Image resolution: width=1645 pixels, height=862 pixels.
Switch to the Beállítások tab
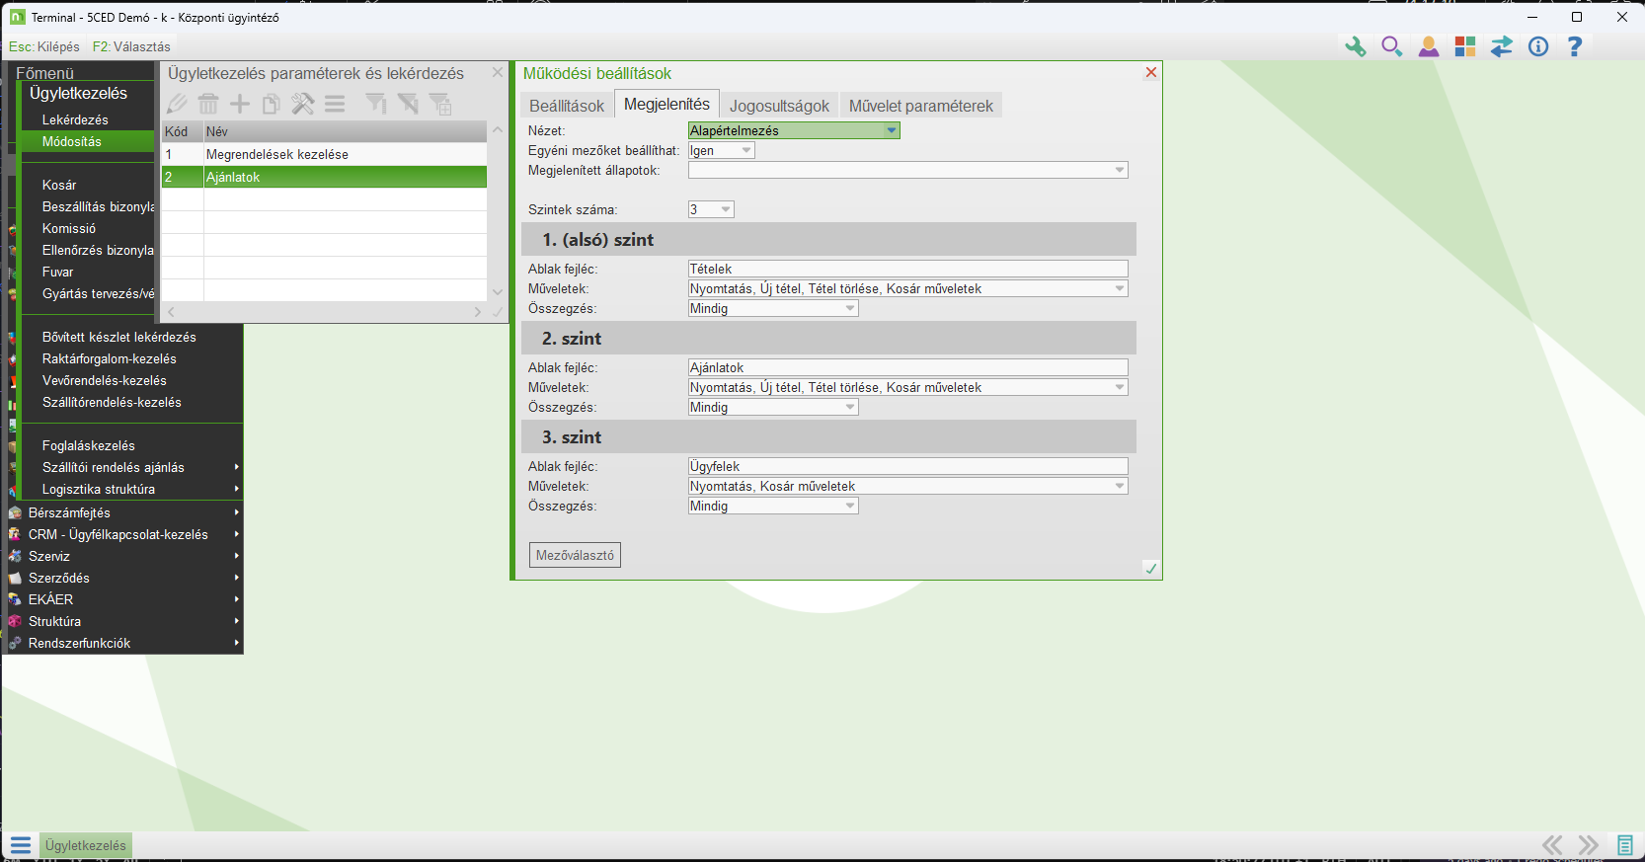(567, 106)
